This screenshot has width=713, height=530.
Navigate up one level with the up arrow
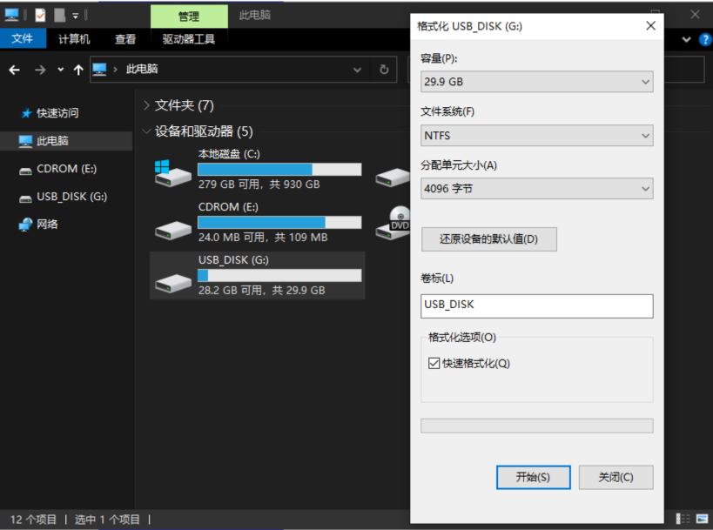78,70
